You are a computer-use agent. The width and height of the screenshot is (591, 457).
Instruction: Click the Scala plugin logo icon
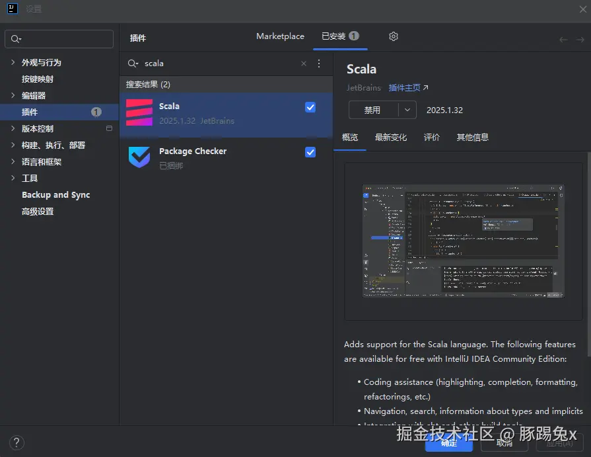(139, 112)
